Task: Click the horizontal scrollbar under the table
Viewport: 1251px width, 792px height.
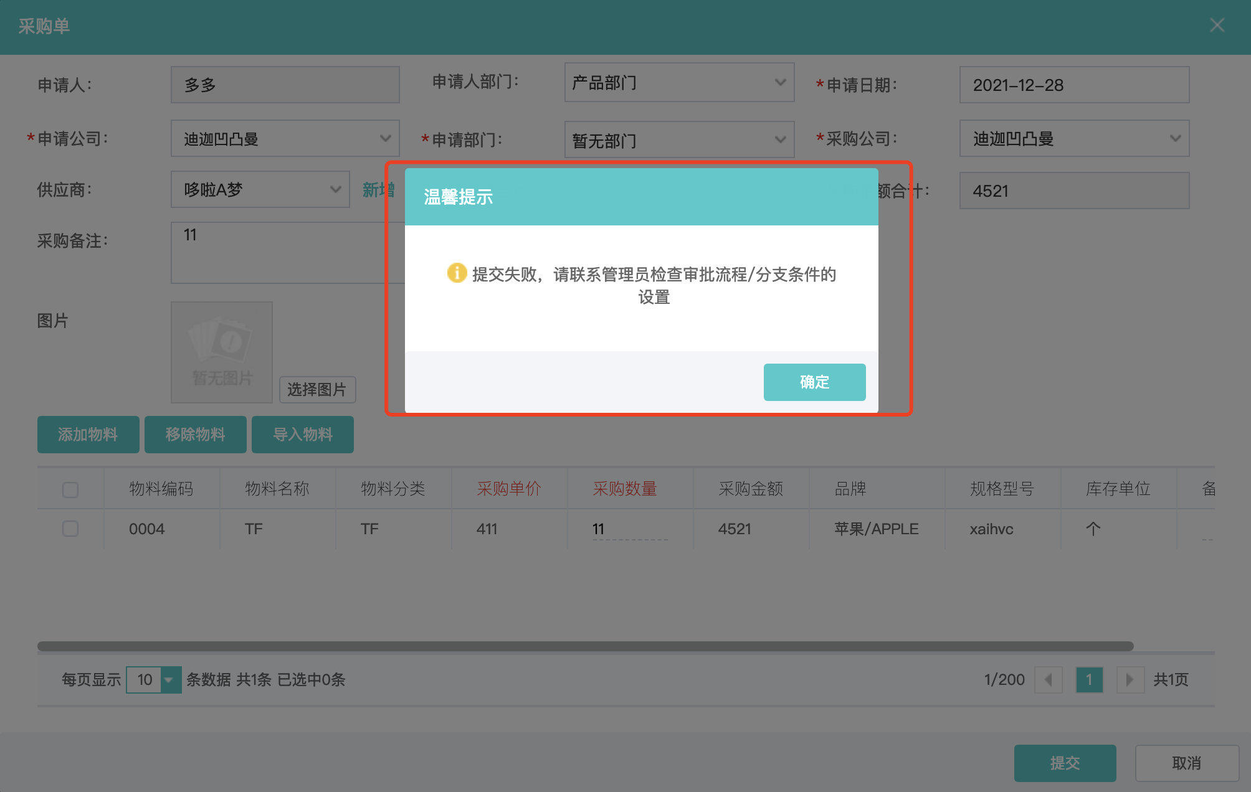Action: click(585, 646)
